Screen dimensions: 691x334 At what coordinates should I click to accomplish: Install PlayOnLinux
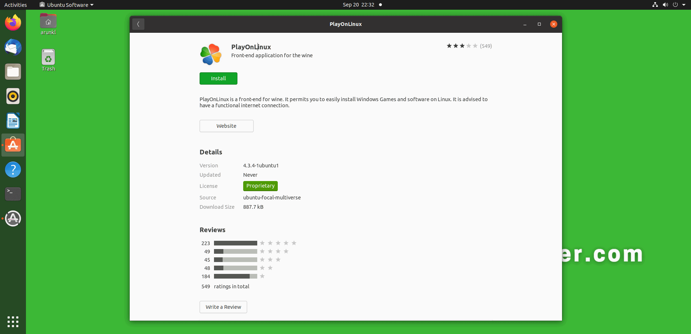(218, 78)
